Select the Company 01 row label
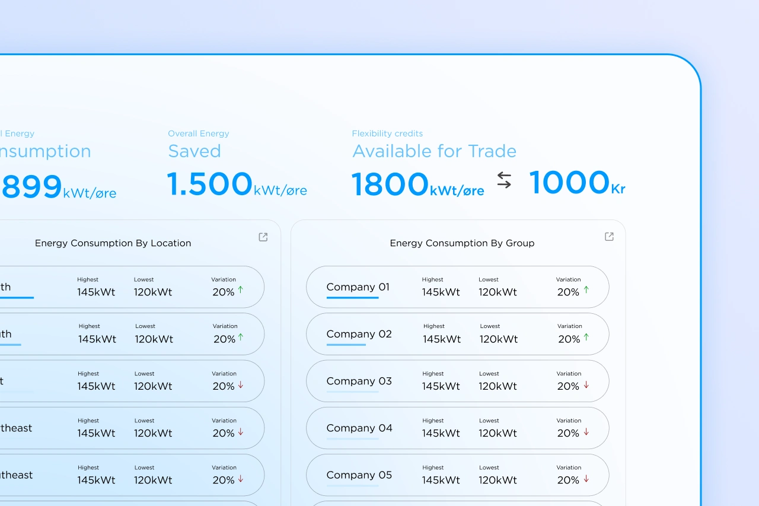 [358, 287]
